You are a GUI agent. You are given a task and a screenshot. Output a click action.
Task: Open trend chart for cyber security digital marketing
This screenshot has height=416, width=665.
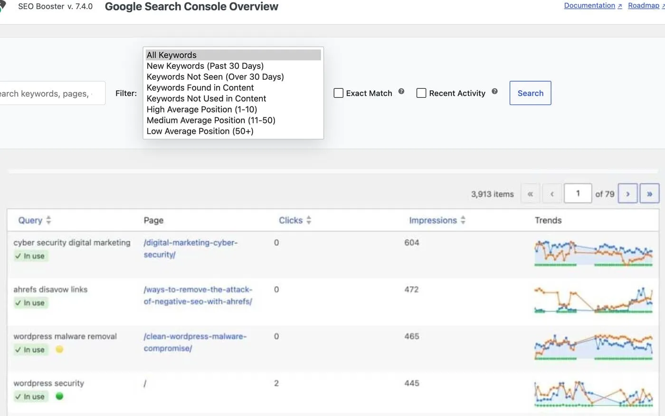coord(593,253)
